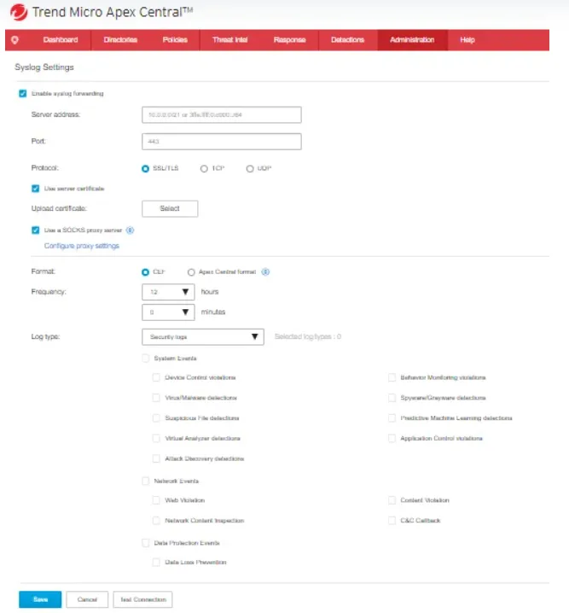This screenshot has width=569, height=613.
Task: Open the Detections menu
Action: pos(347,40)
